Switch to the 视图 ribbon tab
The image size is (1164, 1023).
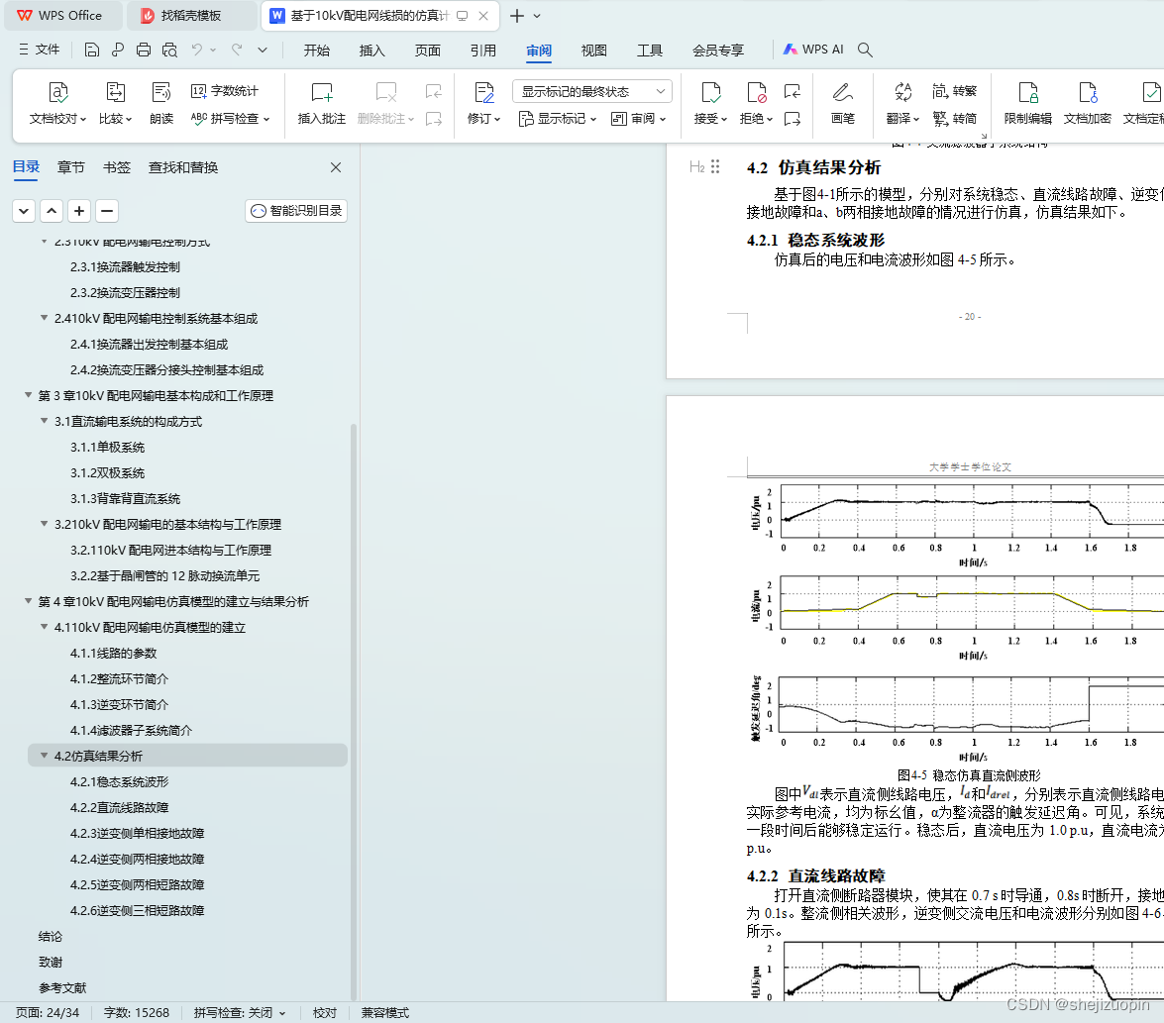[x=593, y=51]
